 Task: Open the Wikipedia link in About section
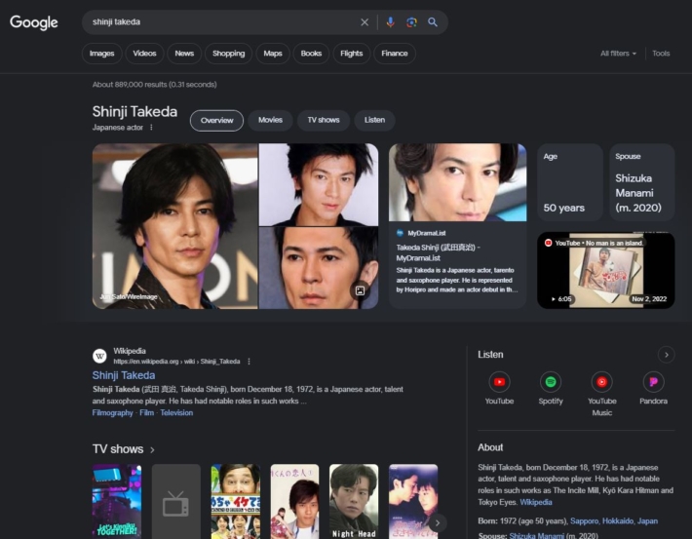pyautogui.click(x=536, y=502)
